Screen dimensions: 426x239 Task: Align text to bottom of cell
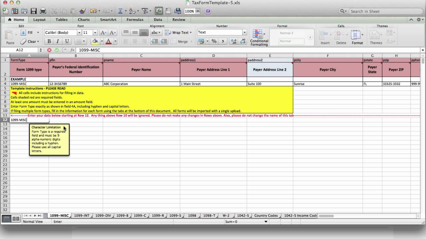pyautogui.click(x=144, y=33)
